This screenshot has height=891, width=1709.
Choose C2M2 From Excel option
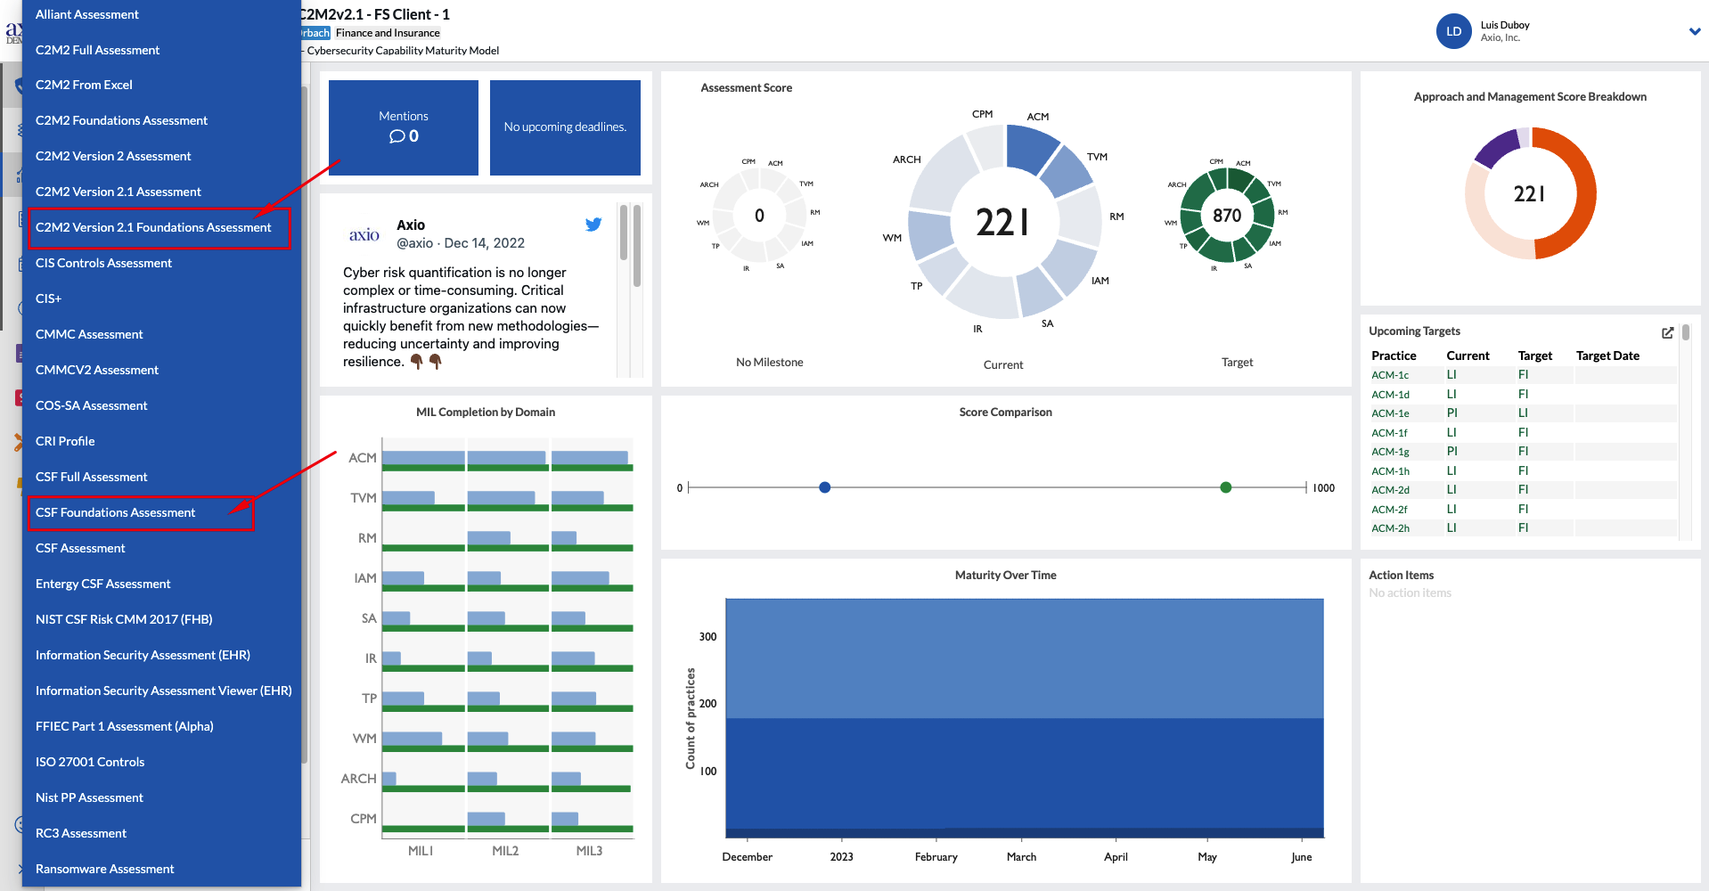pyautogui.click(x=84, y=85)
